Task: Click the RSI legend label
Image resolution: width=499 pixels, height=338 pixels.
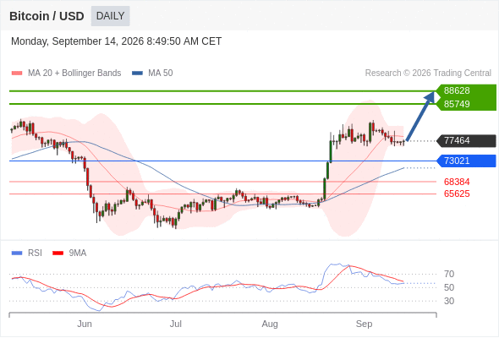Action: (x=35, y=253)
